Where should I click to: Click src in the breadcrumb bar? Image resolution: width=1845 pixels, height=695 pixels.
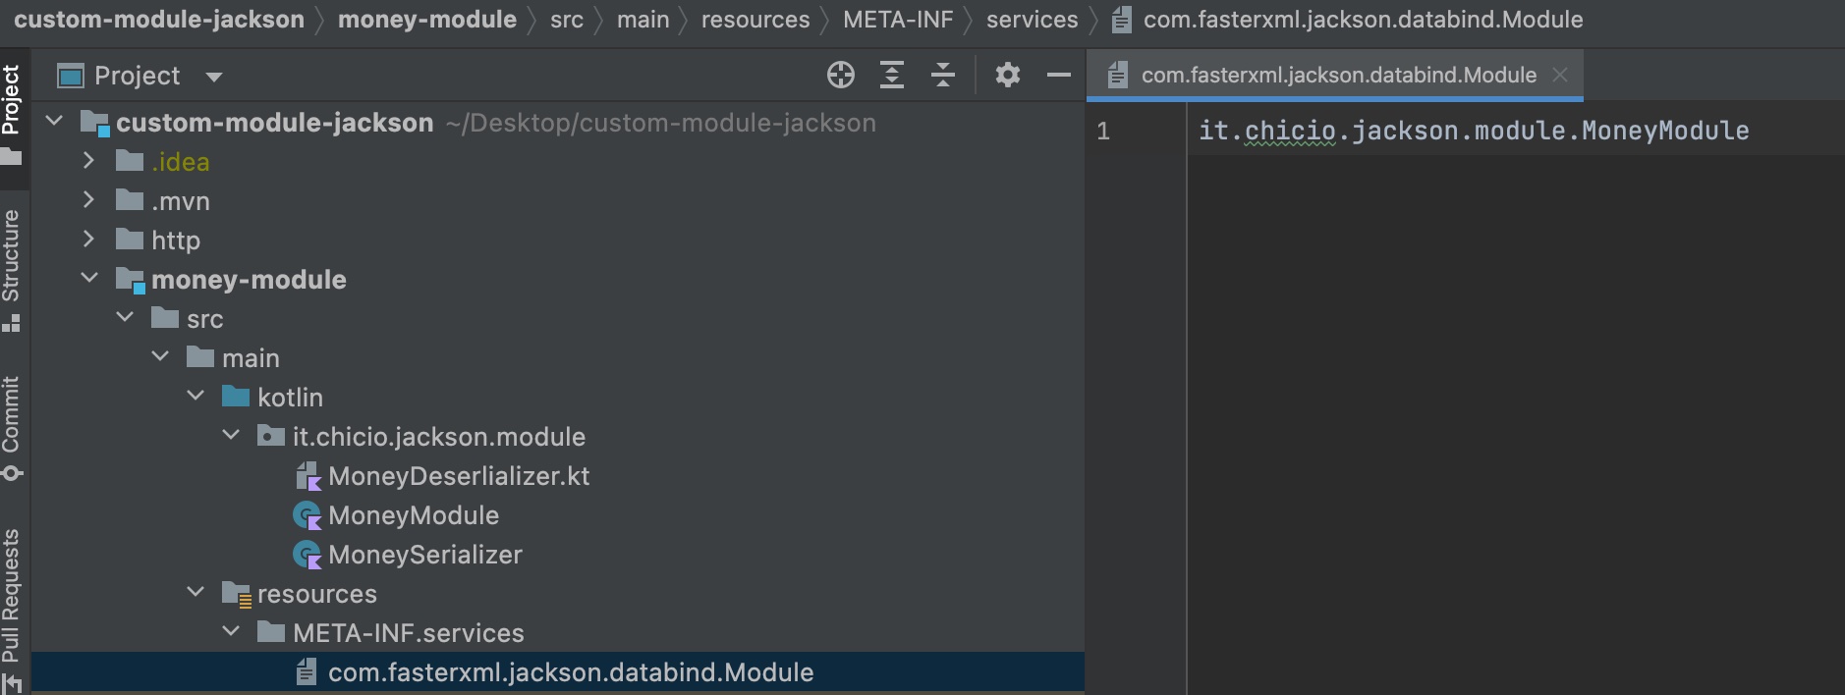click(x=567, y=20)
